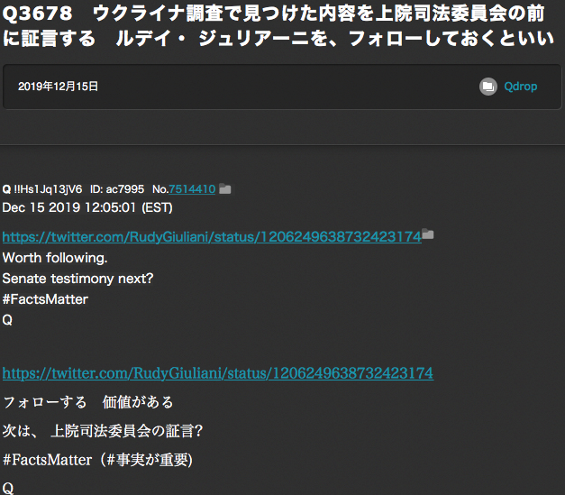This screenshot has width=565, height=495.
Task: Click the timestamp Dec 15 2019 12:05:01 (EST)
Action: click(x=87, y=207)
